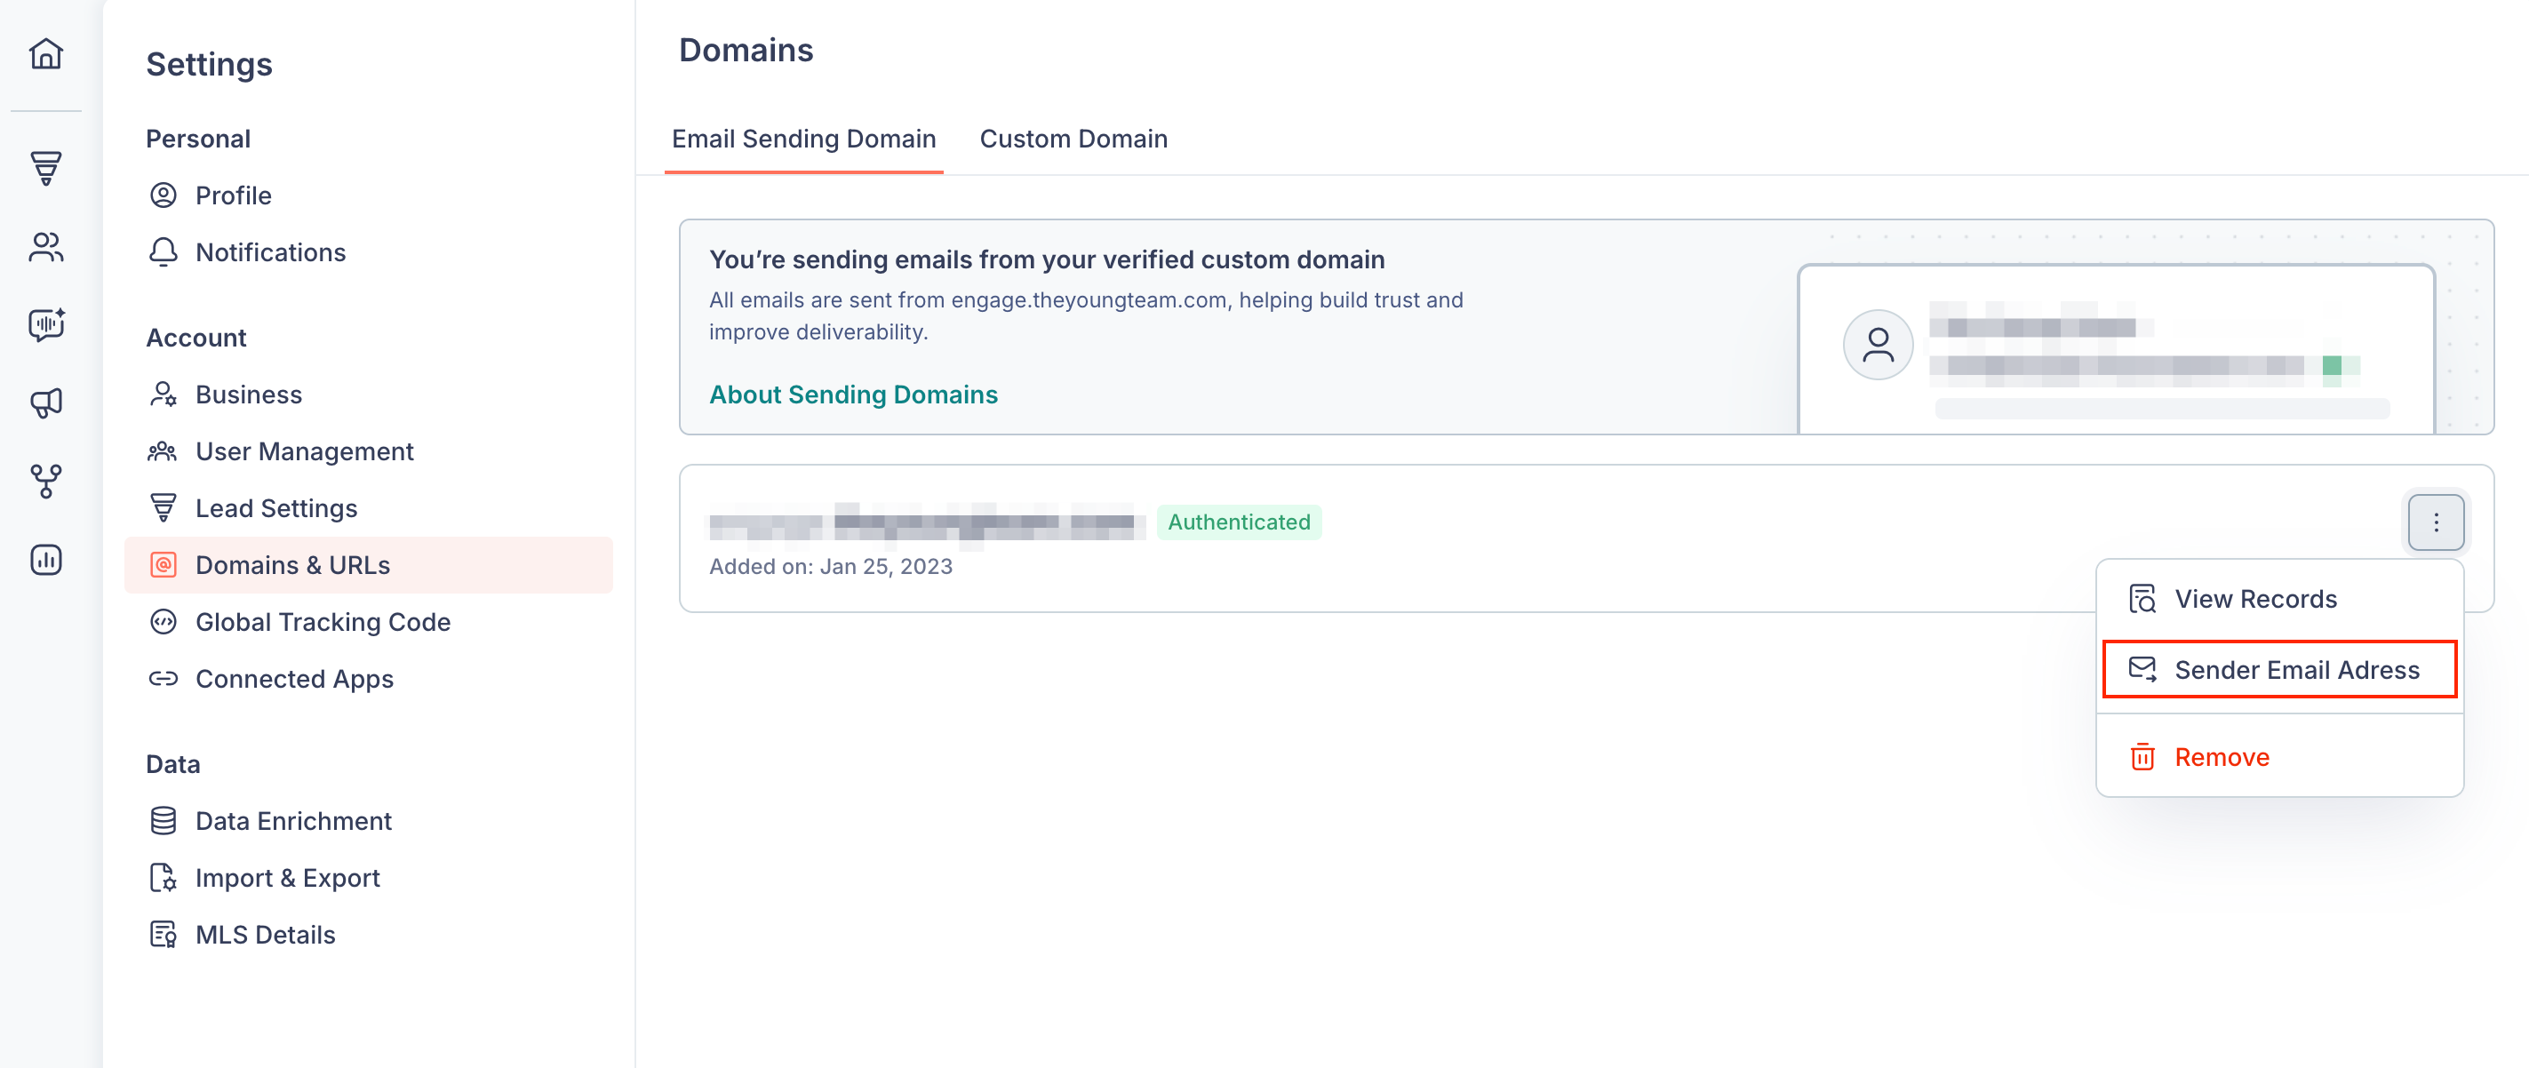Open the workflows branch icon

(x=46, y=481)
